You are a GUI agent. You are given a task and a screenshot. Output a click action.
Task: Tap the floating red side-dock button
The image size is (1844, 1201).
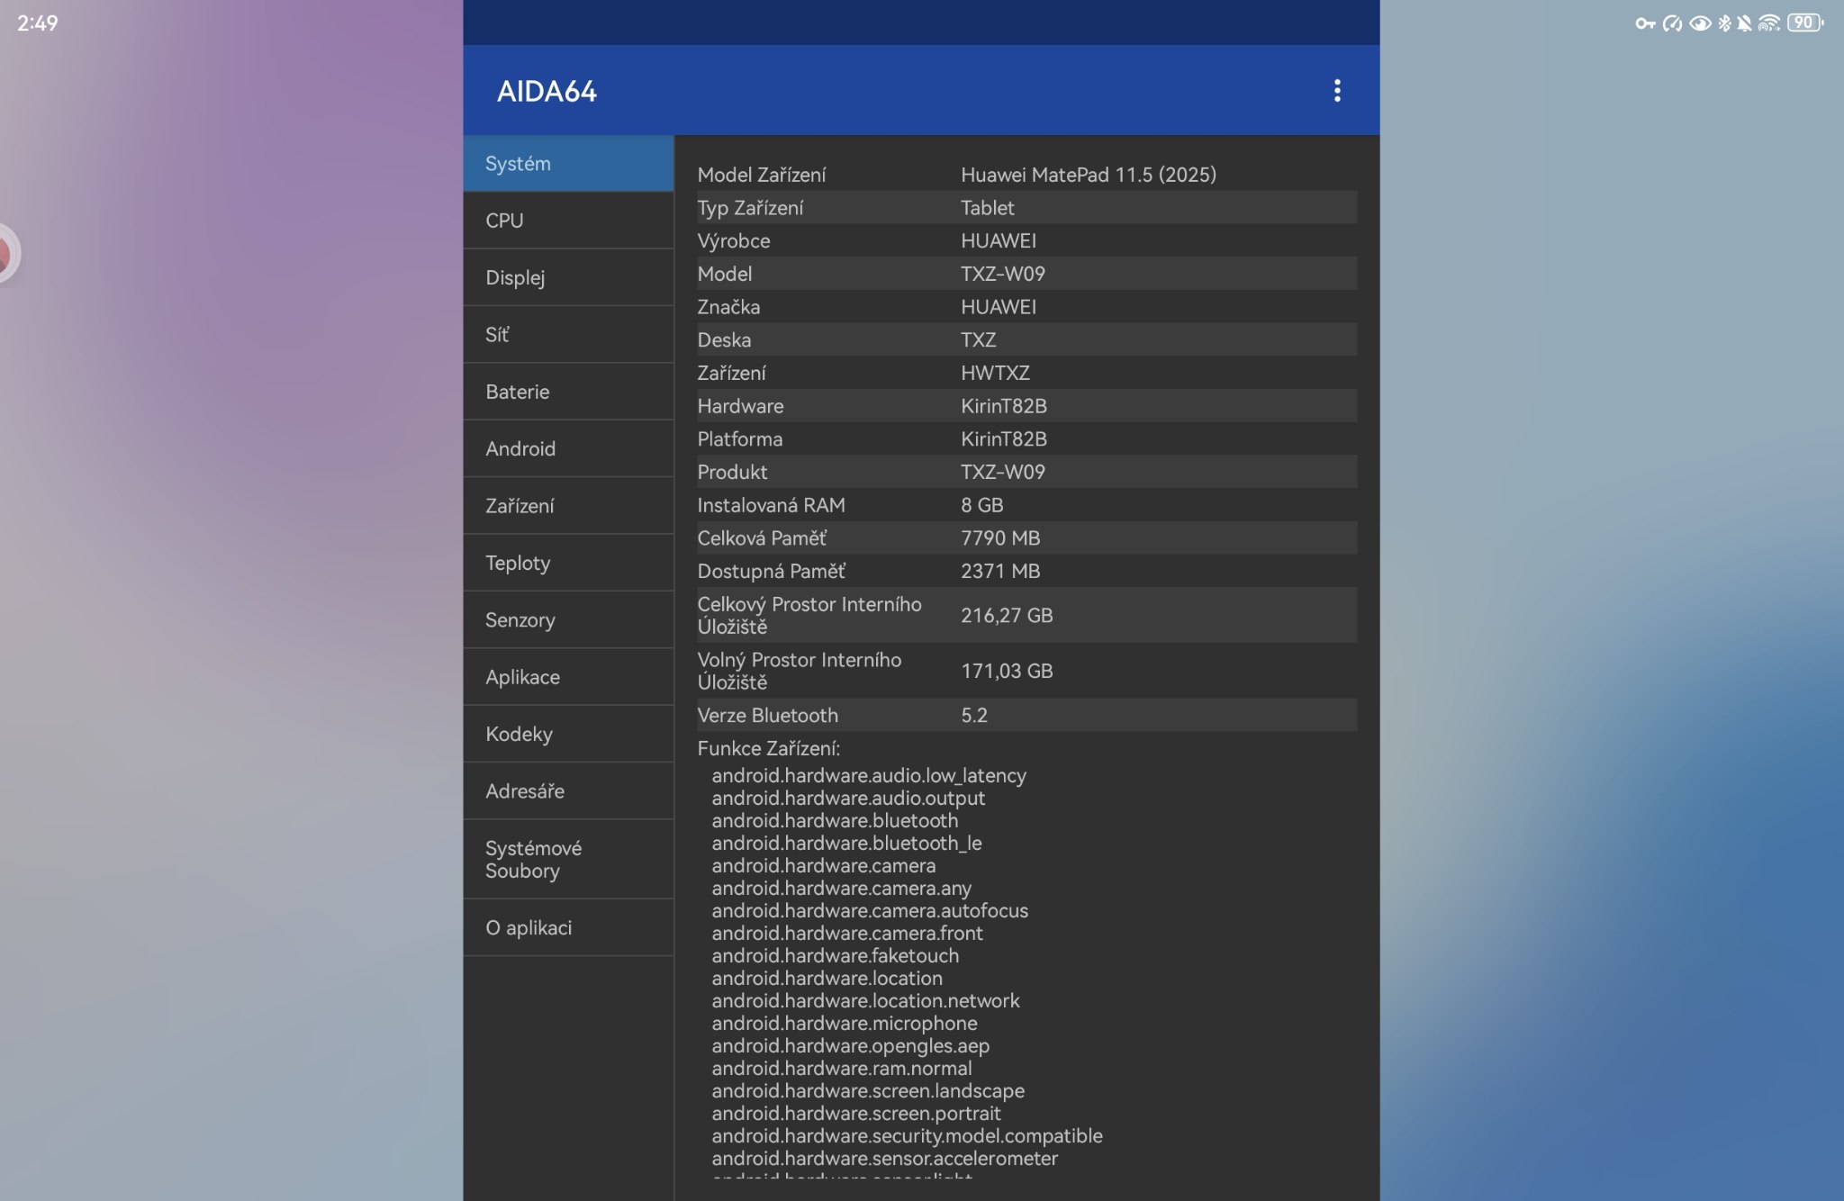(x=5, y=254)
